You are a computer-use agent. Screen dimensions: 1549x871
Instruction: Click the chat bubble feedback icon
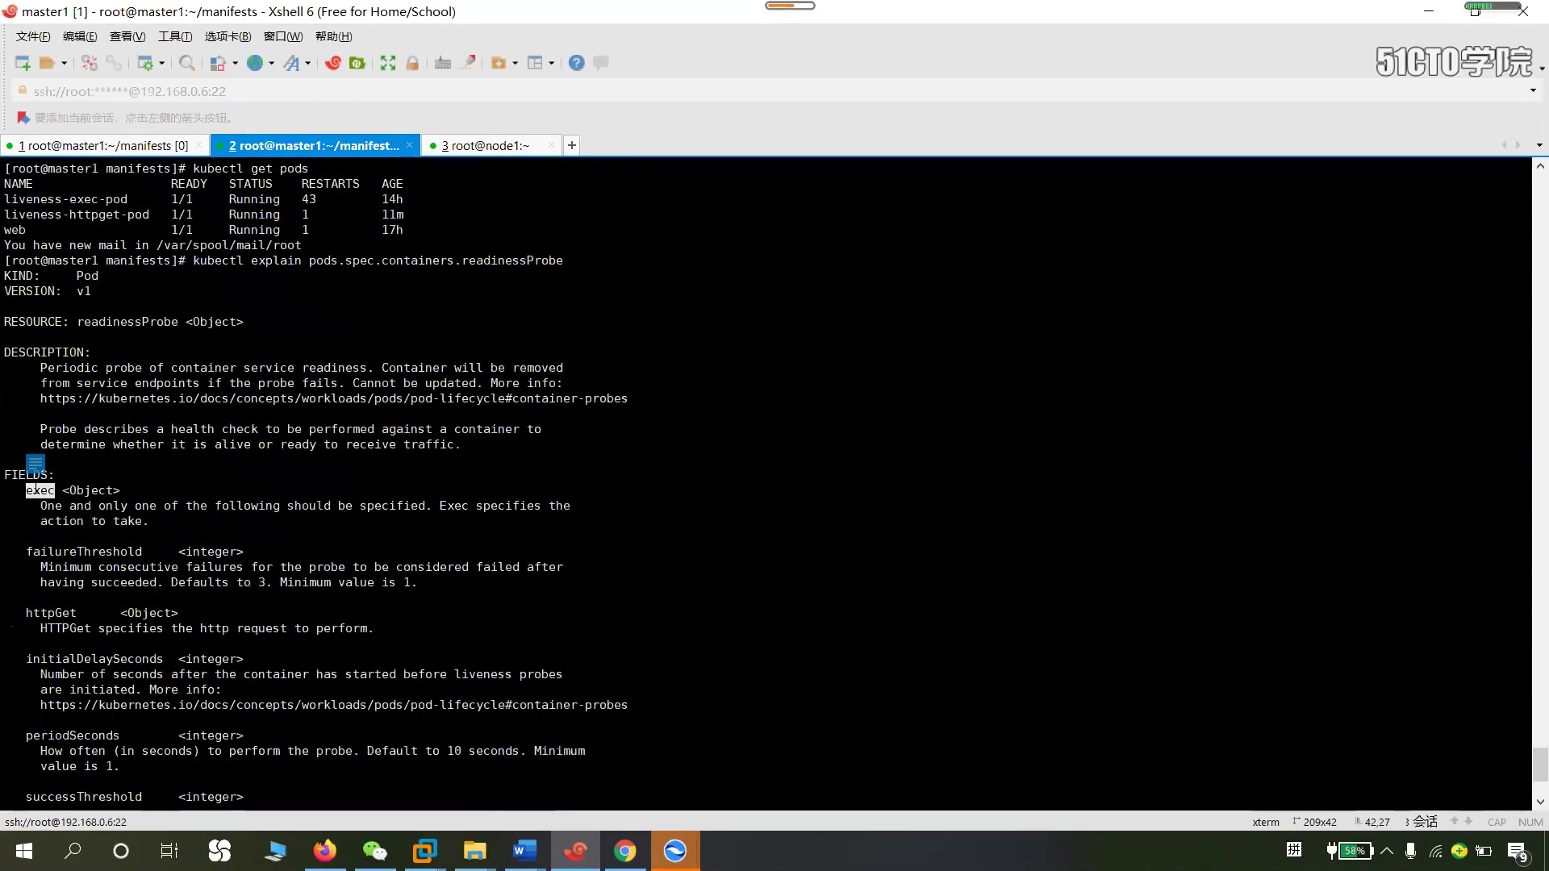pos(601,63)
